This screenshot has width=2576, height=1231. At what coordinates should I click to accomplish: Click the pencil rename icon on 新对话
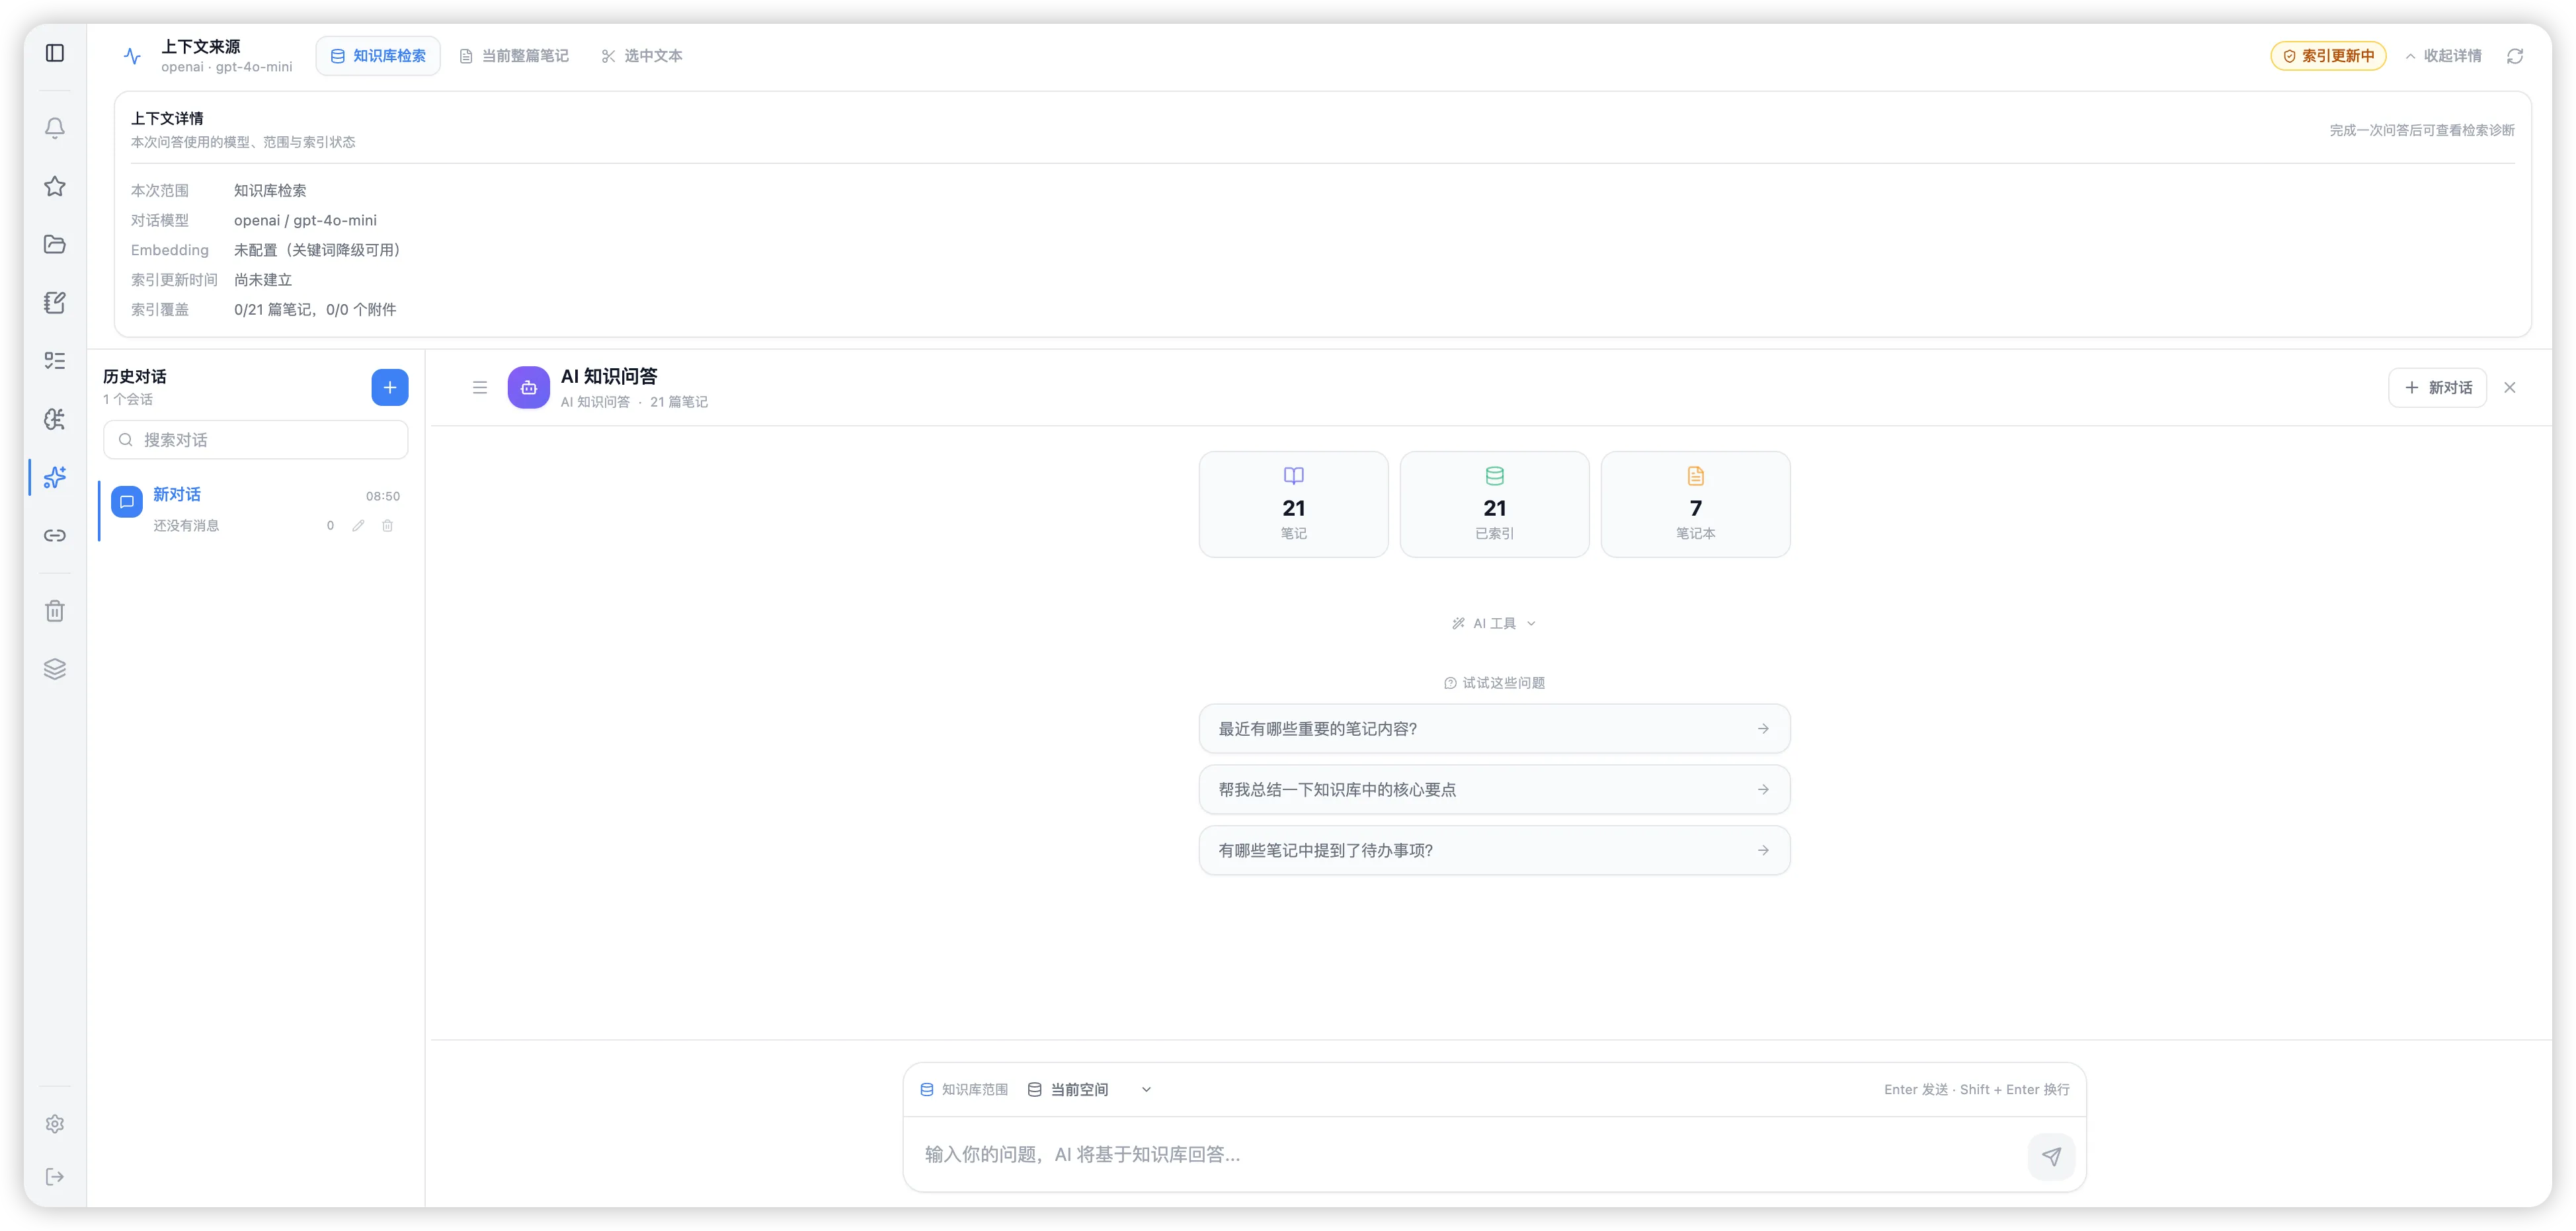click(x=358, y=526)
